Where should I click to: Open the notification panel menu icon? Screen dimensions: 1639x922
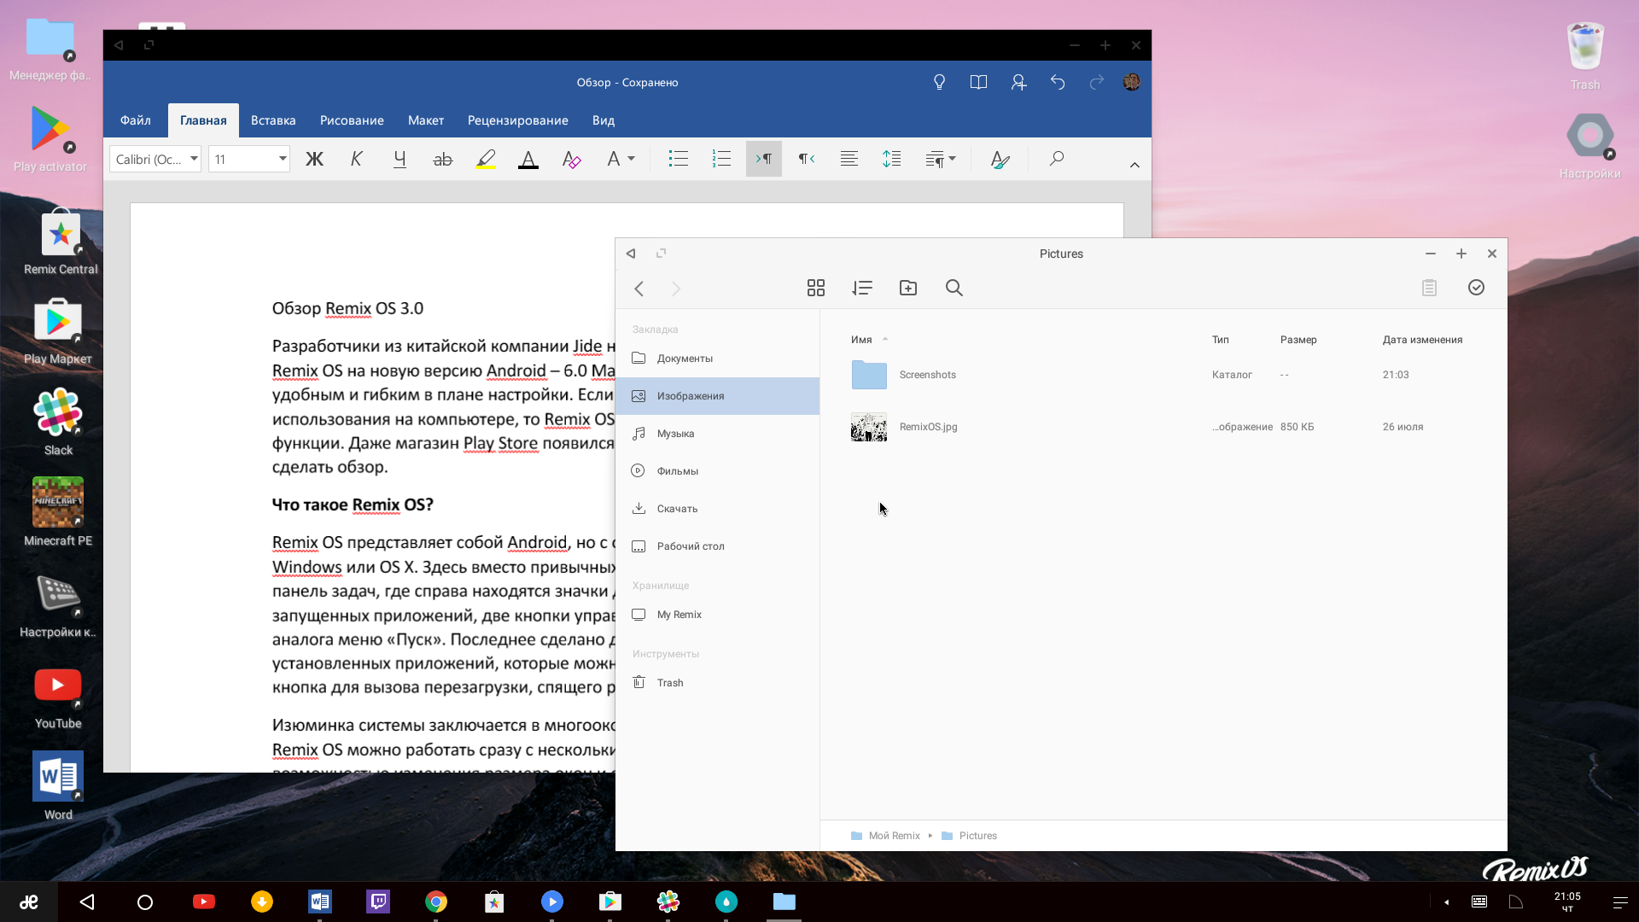pyautogui.click(x=1620, y=902)
